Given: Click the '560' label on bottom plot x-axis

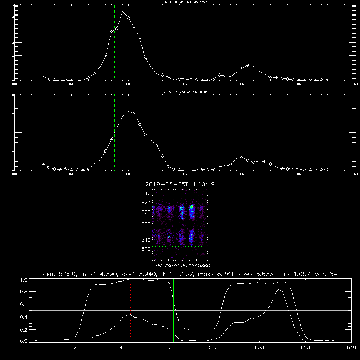Looking at the screenshot, I should [x=167, y=348].
